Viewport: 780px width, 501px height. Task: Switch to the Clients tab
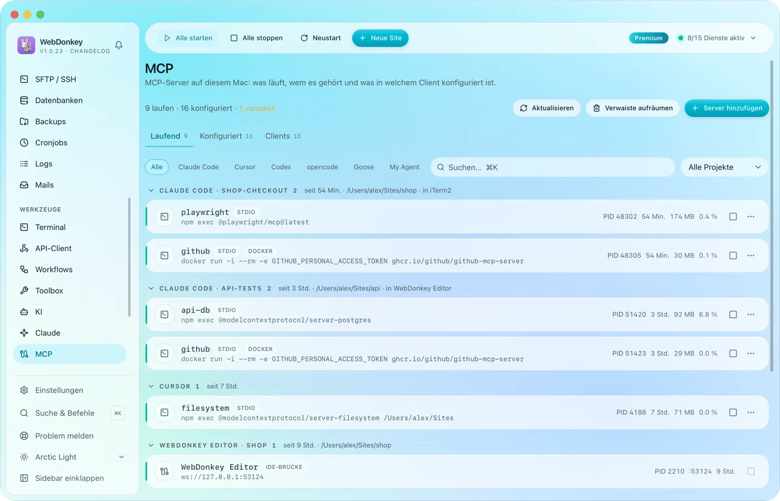click(283, 136)
